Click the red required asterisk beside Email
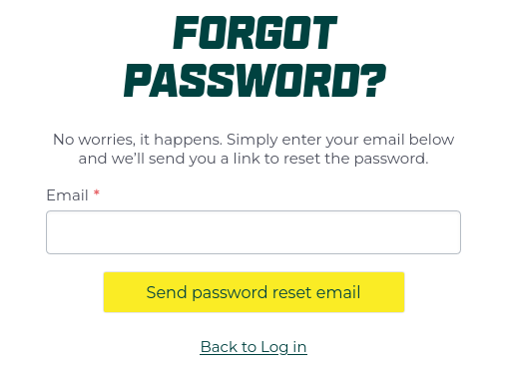Screen dimensions: 512x371 [x=97, y=193]
